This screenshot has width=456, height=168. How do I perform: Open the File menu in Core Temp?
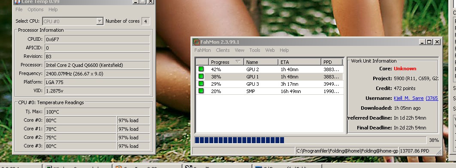(19, 9)
